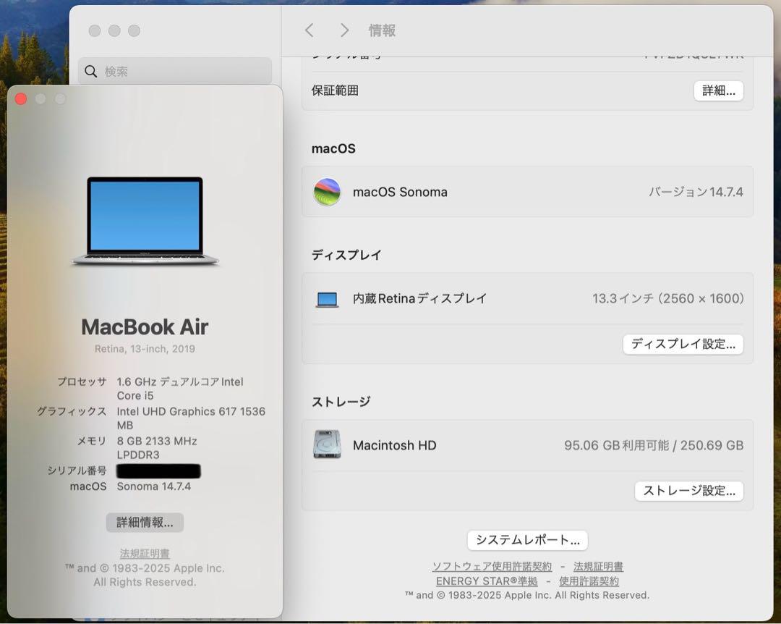This screenshot has width=781, height=624.
Task: Click 'macOS' section heading in System Settings
Action: click(333, 148)
